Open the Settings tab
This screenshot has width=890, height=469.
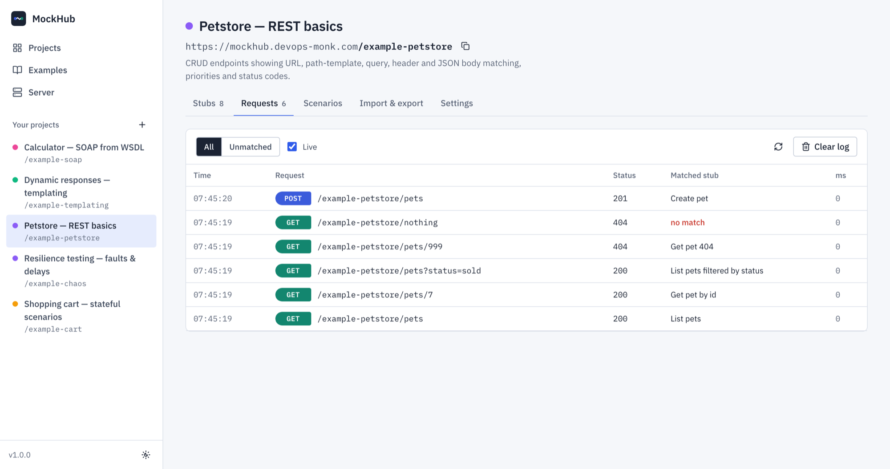[457, 103]
